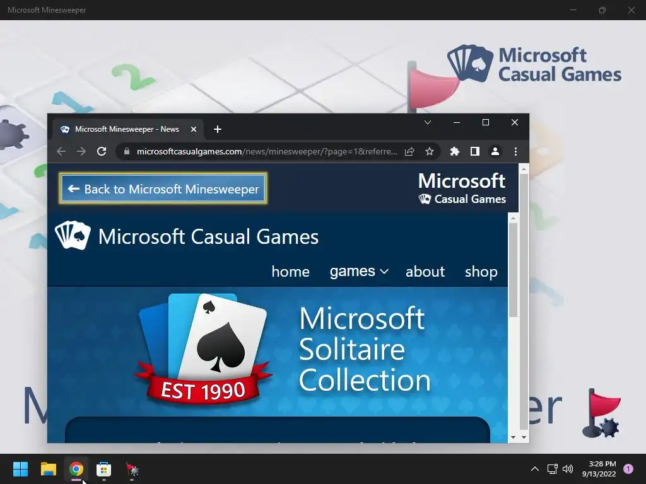The width and height of the screenshot is (646, 484).
Task: Bookmark this page with star icon
Action: tap(429, 151)
